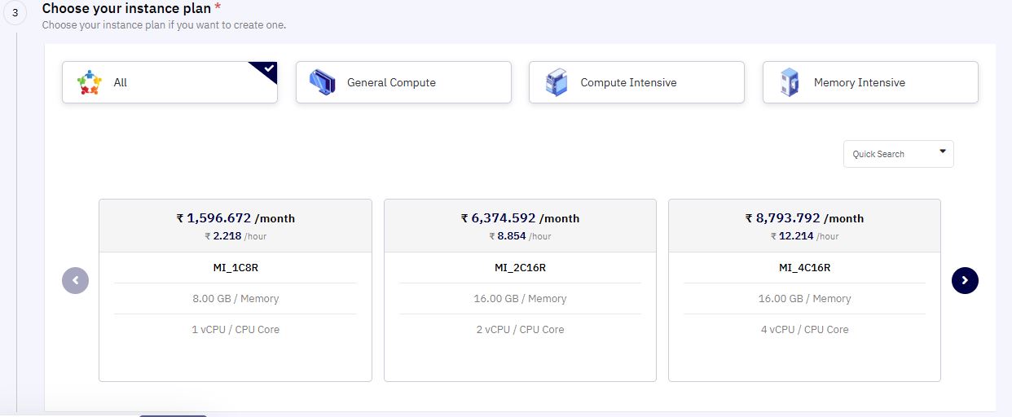Open the Quick Search dropdown
This screenshot has width=1012, height=417.
[899, 154]
